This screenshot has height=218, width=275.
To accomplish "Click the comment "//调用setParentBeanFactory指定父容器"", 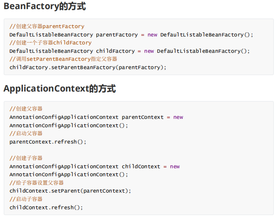I will pyautogui.click(x=63, y=59).
